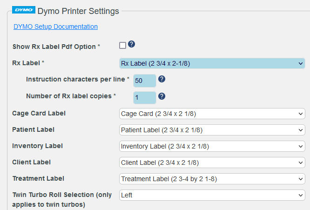The image size is (310, 210).
Task: Click the Twin Turbo Roll Selection label
Action: 61,199
